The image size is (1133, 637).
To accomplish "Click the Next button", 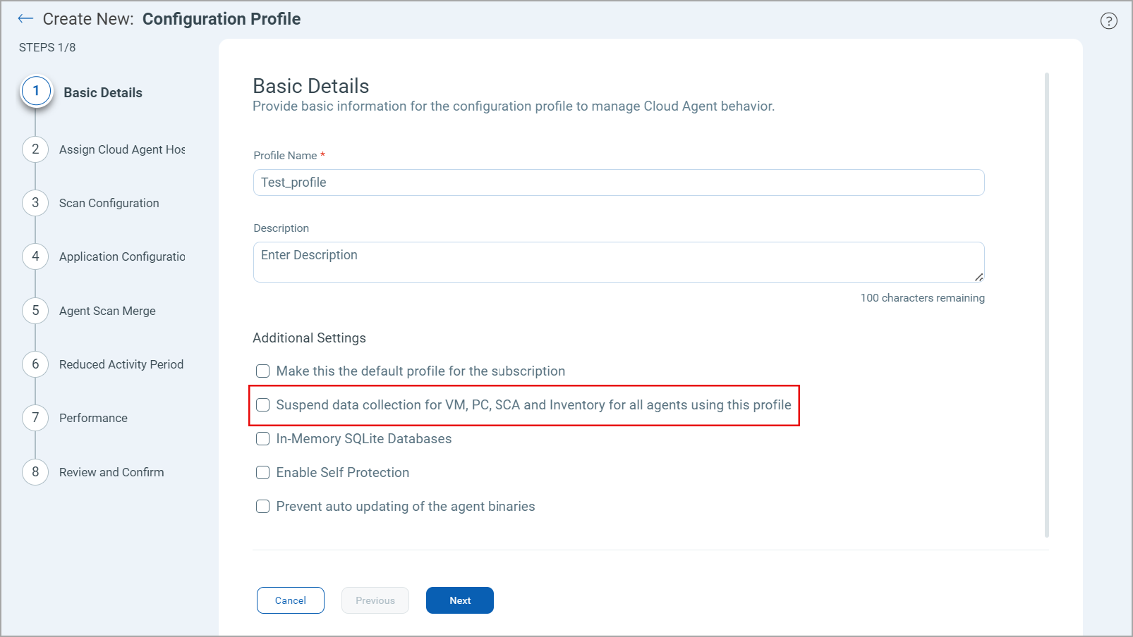I will (x=459, y=600).
